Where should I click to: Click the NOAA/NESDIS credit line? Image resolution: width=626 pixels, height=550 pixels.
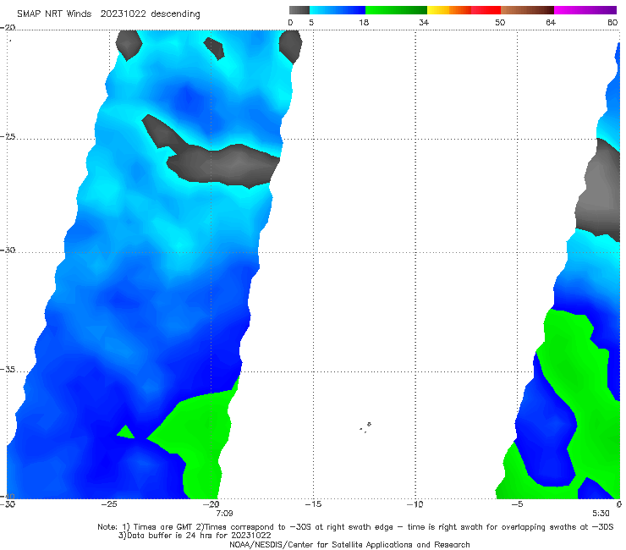(349, 544)
